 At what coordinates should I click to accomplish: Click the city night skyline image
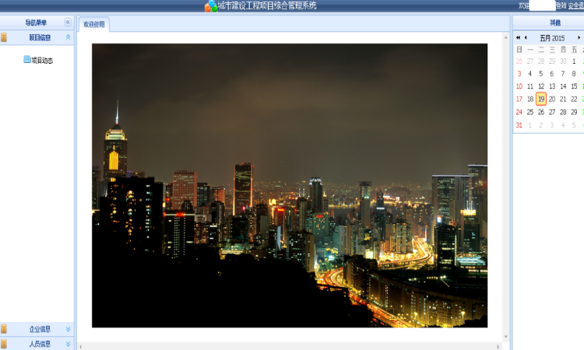290,185
